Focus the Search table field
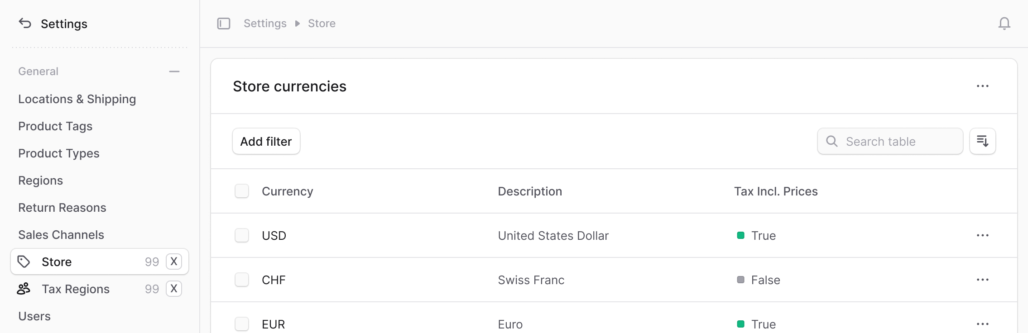 click(x=890, y=141)
